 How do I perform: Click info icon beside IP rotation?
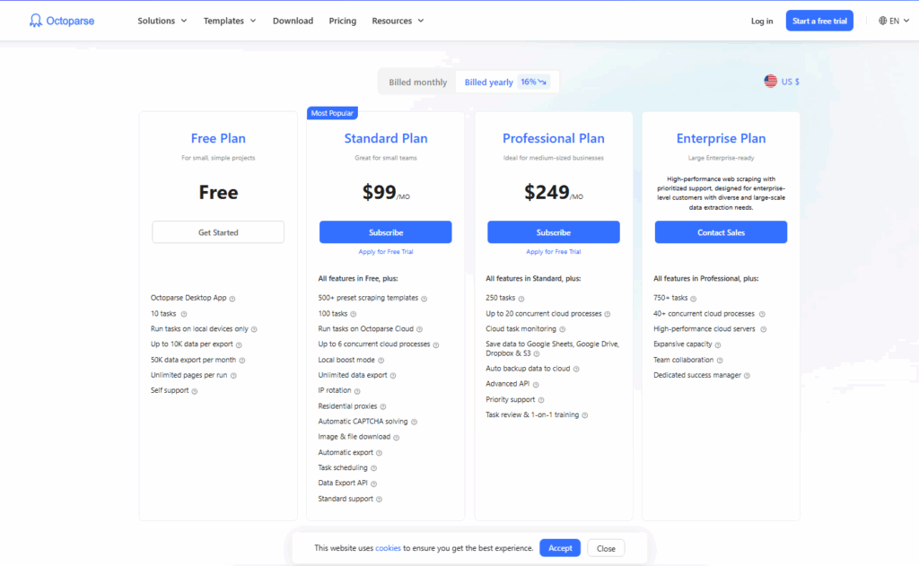click(x=357, y=391)
